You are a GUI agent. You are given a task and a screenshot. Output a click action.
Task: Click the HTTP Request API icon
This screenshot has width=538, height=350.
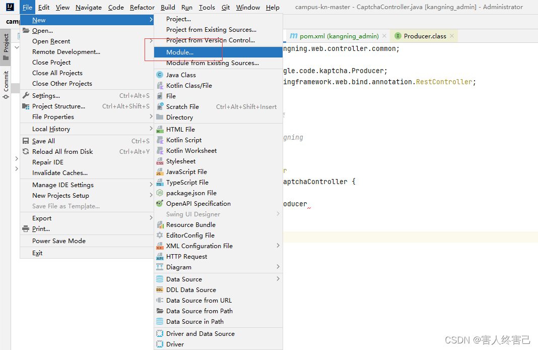(160, 257)
